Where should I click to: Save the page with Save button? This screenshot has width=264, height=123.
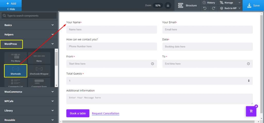click(x=253, y=6)
